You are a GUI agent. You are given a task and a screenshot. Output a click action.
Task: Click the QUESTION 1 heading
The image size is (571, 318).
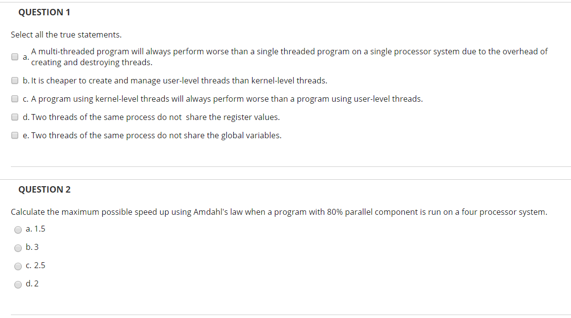[x=44, y=12]
